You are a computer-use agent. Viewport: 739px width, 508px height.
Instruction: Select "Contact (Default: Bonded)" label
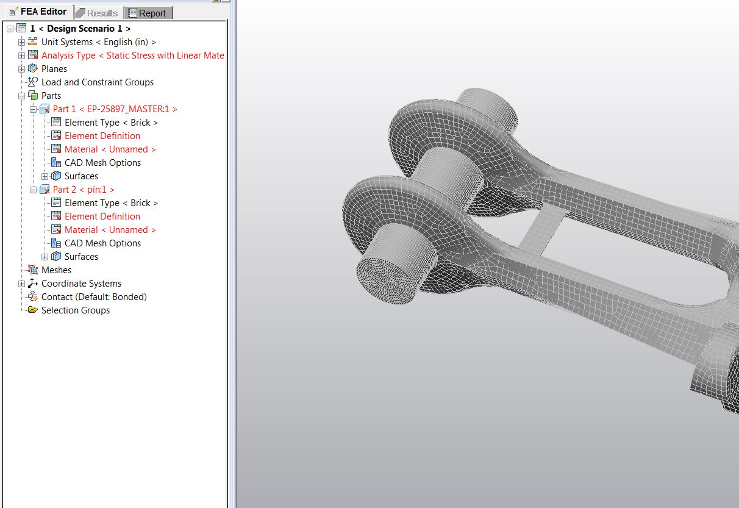tap(94, 297)
